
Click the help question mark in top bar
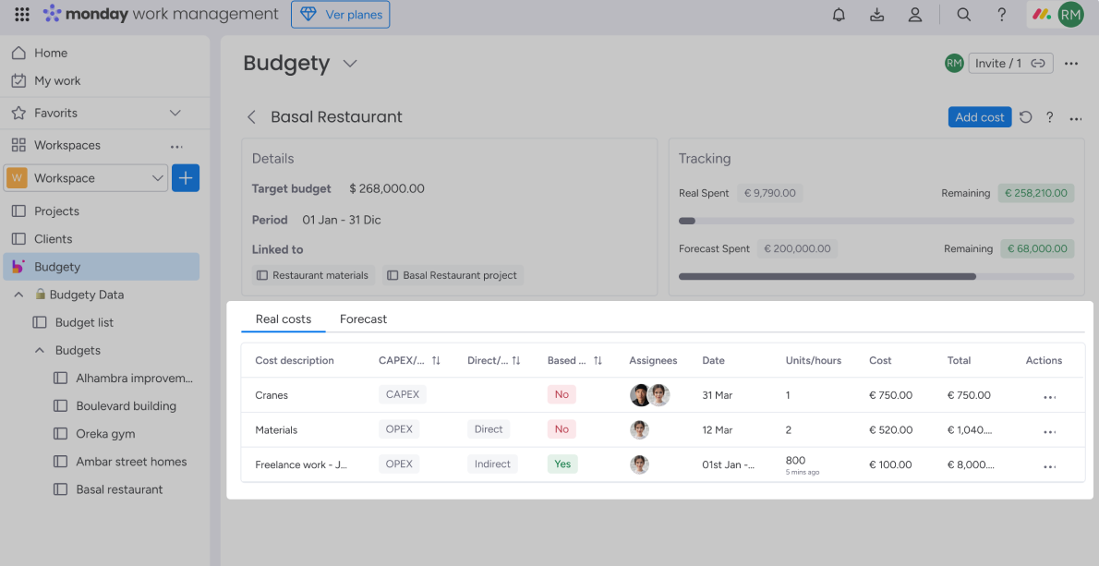[1001, 15]
